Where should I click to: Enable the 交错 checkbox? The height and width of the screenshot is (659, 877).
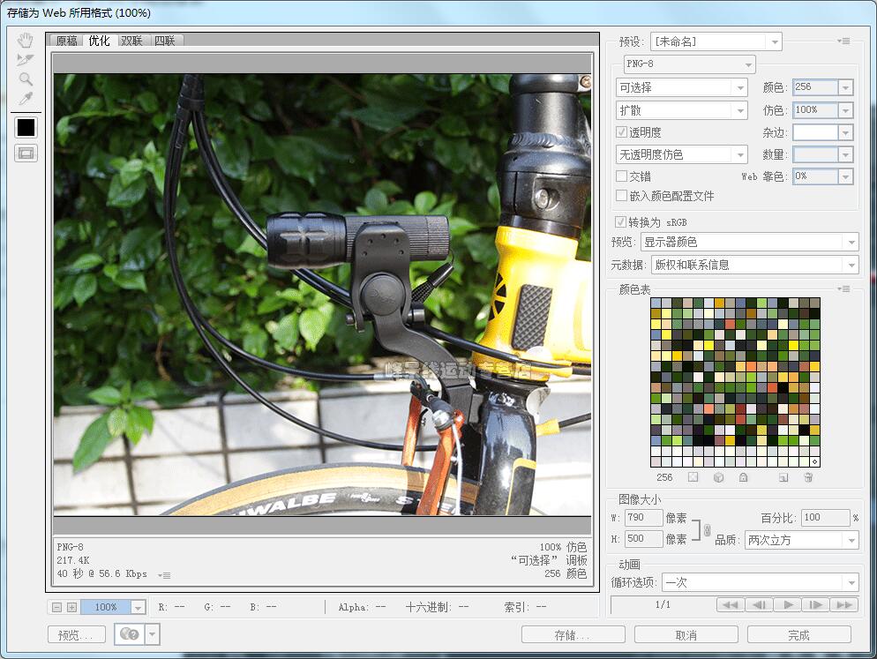(622, 176)
